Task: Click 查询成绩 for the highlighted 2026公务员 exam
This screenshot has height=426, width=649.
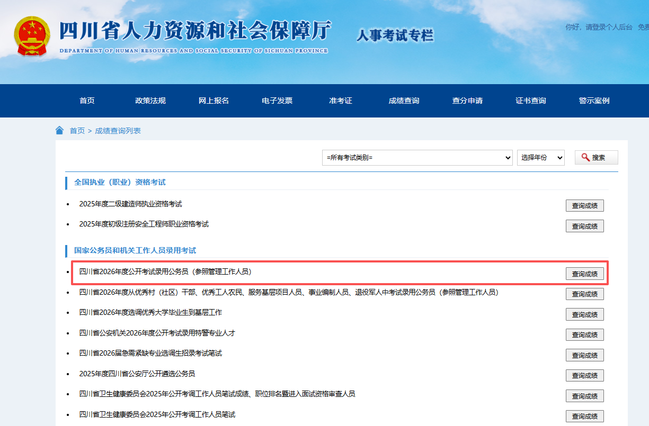Action: click(x=584, y=274)
